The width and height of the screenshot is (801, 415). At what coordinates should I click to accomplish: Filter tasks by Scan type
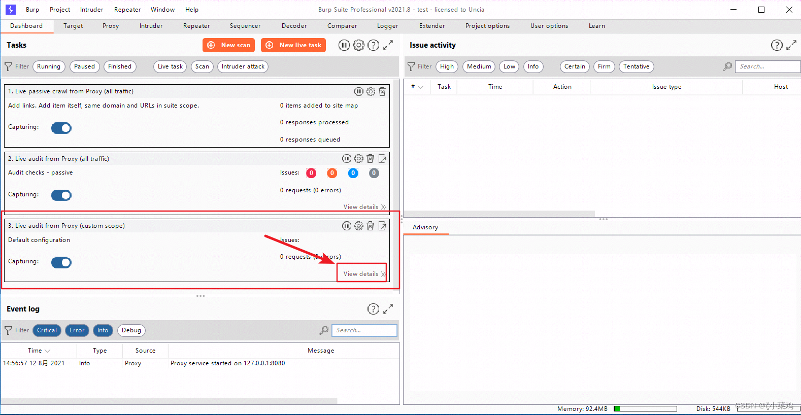click(x=202, y=66)
